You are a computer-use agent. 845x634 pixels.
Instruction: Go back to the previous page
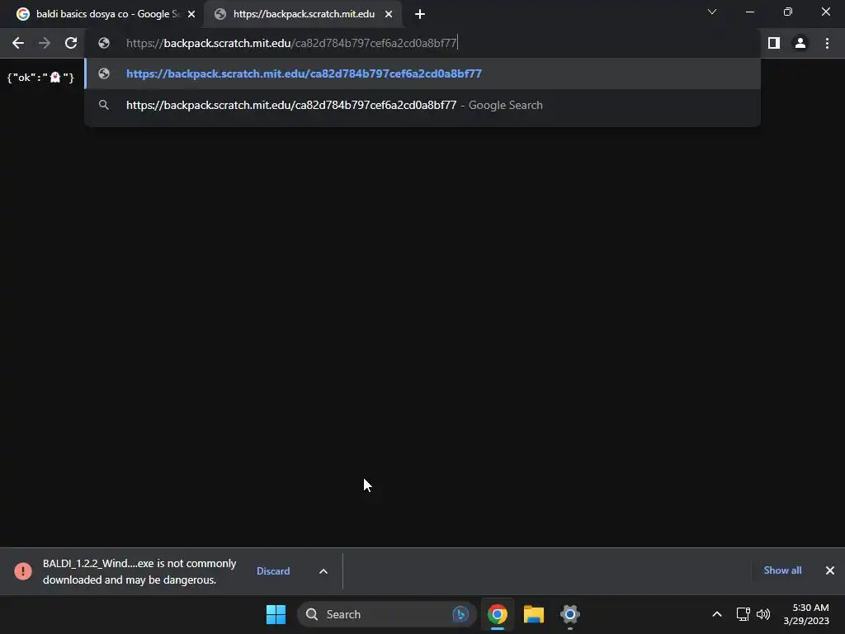(x=18, y=43)
